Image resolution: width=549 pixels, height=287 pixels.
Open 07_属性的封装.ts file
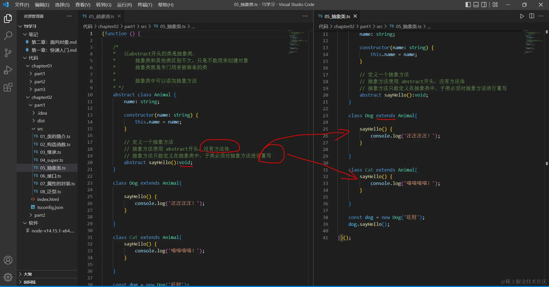[x=47, y=184]
